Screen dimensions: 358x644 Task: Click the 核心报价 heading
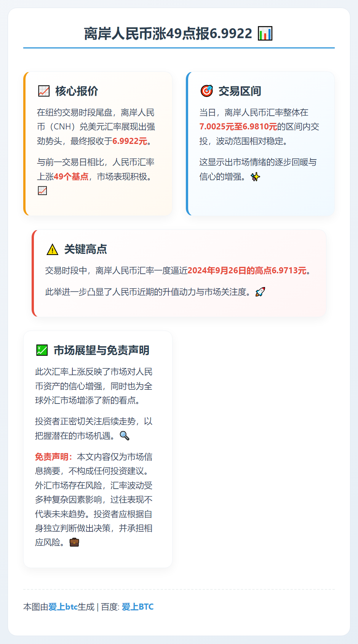click(x=77, y=91)
